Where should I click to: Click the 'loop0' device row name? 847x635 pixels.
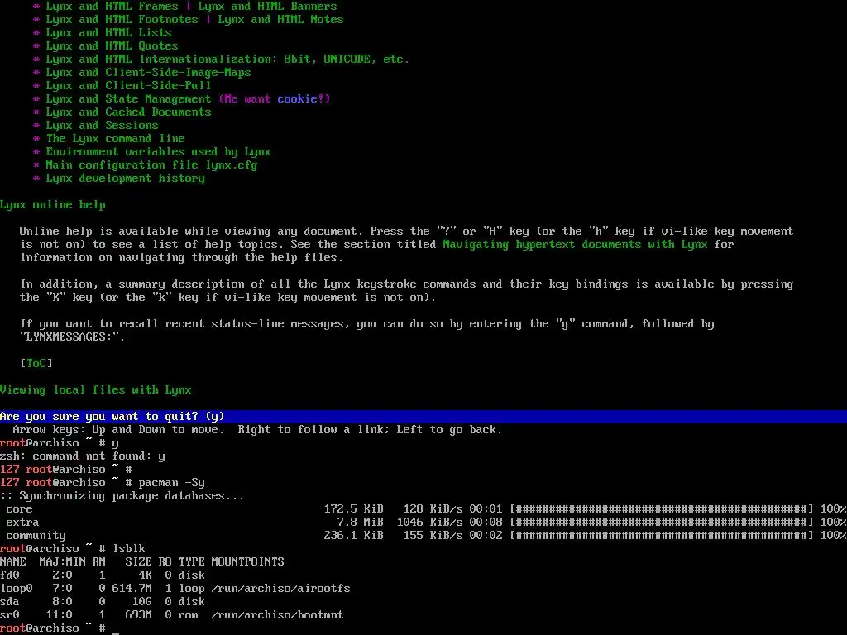pyautogui.click(x=17, y=589)
